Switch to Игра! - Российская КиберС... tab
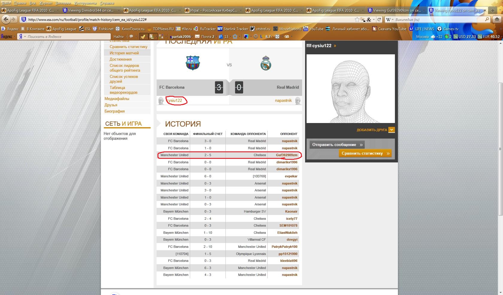The height and width of the screenshot is (295, 503). (x=214, y=10)
